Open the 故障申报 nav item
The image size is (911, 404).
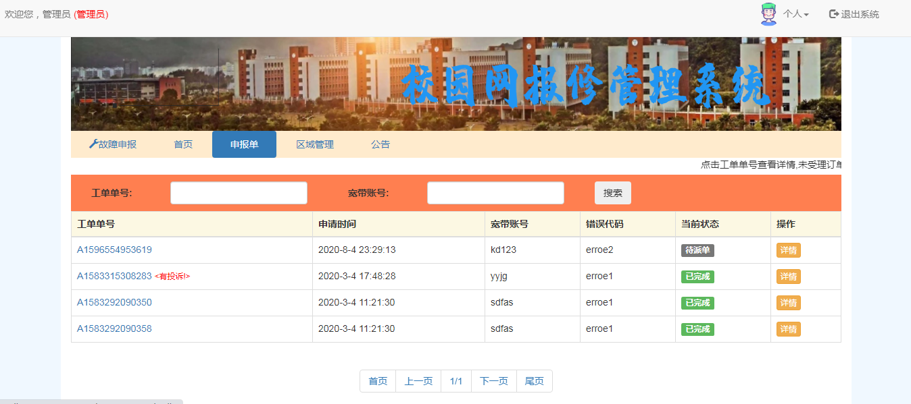pyautogui.click(x=113, y=144)
